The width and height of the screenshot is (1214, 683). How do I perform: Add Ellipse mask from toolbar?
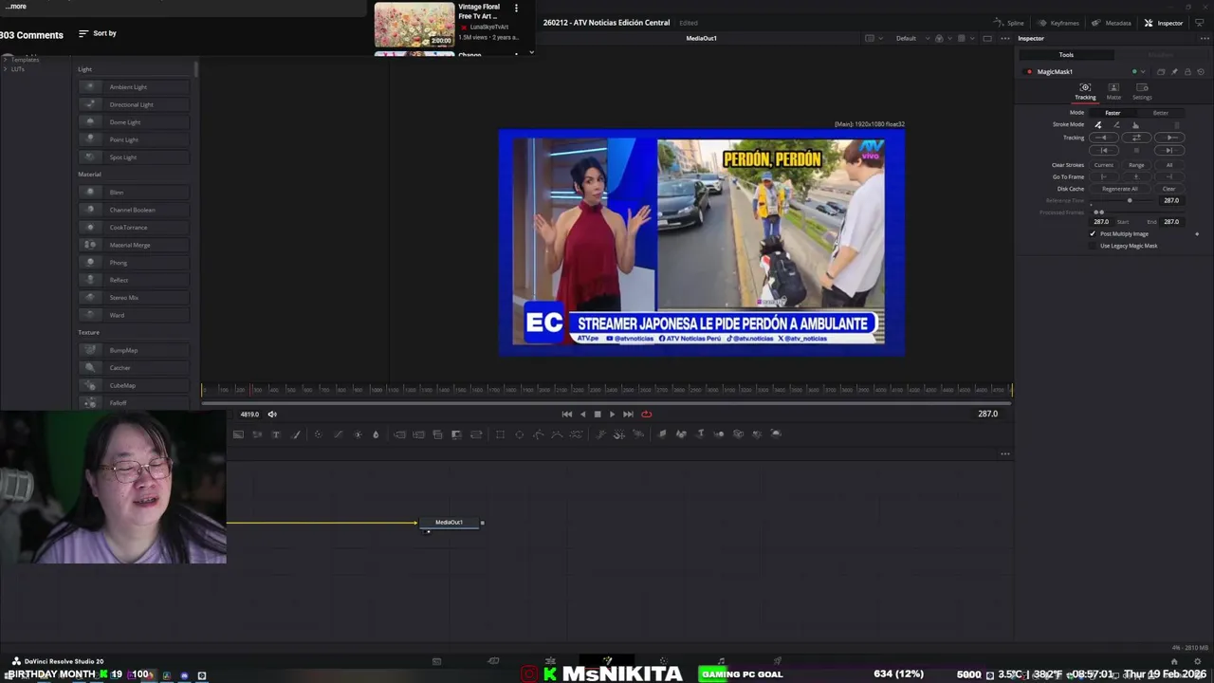(x=520, y=434)
